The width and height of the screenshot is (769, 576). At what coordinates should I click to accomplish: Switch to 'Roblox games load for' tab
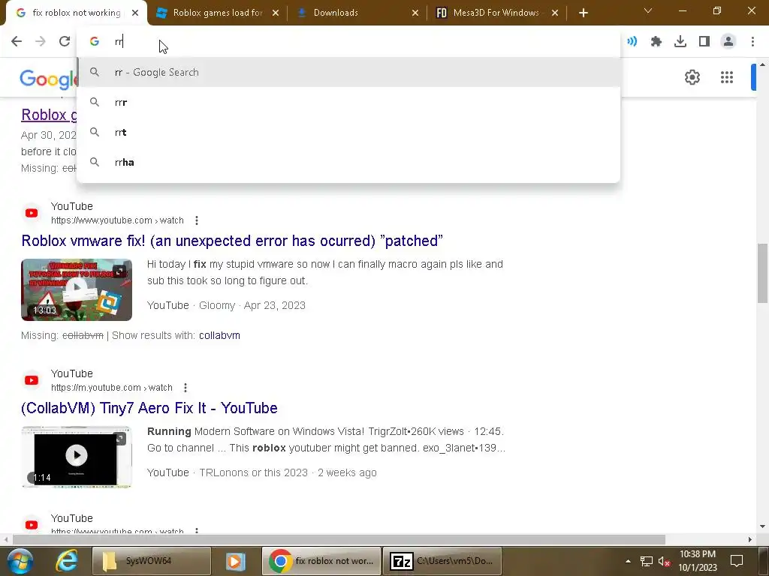218,13
